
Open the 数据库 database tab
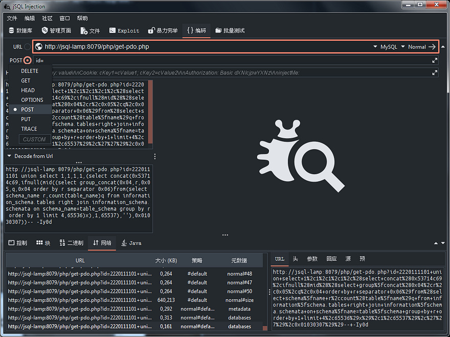(20, 31)
